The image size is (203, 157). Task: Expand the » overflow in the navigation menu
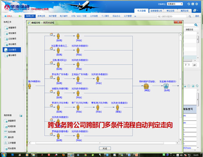pos(135,16)
